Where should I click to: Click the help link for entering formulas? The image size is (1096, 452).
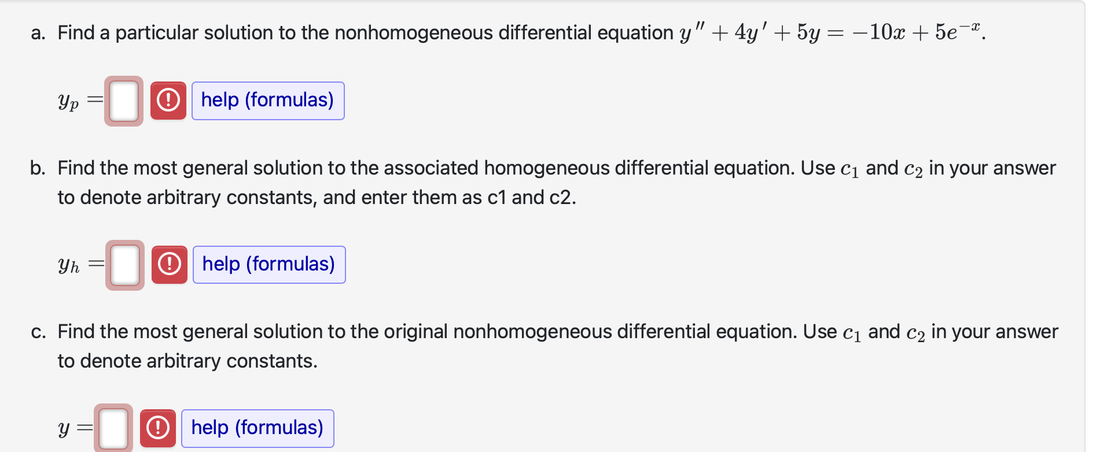267,100
